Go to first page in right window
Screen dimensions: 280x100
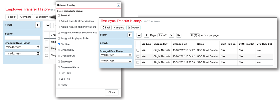139,35
